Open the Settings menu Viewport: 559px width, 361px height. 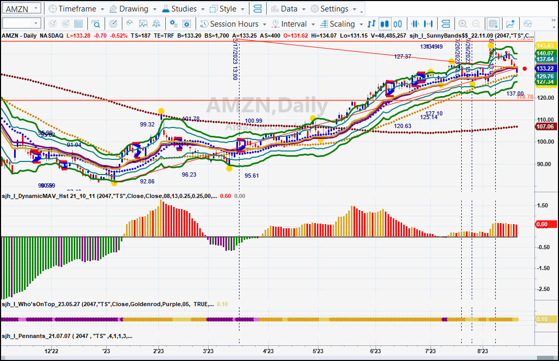coord(329,8)
